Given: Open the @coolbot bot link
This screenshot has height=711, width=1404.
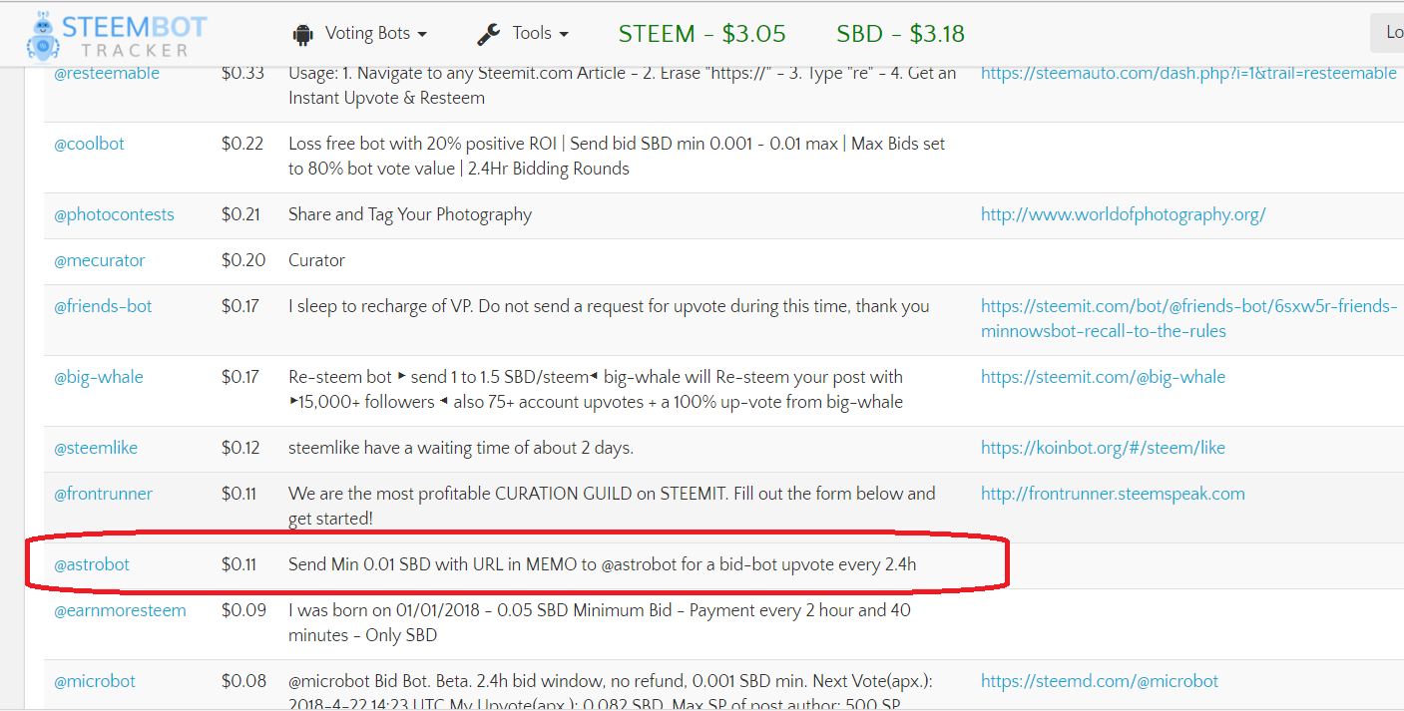Looking at the screenshot, I should coord(89,144).
